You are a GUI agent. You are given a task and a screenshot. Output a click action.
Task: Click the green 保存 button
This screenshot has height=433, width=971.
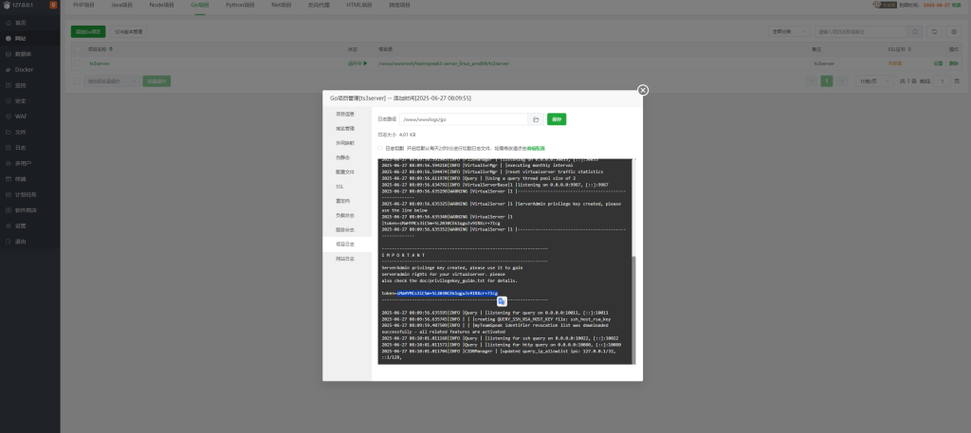[x=557, y=119]
